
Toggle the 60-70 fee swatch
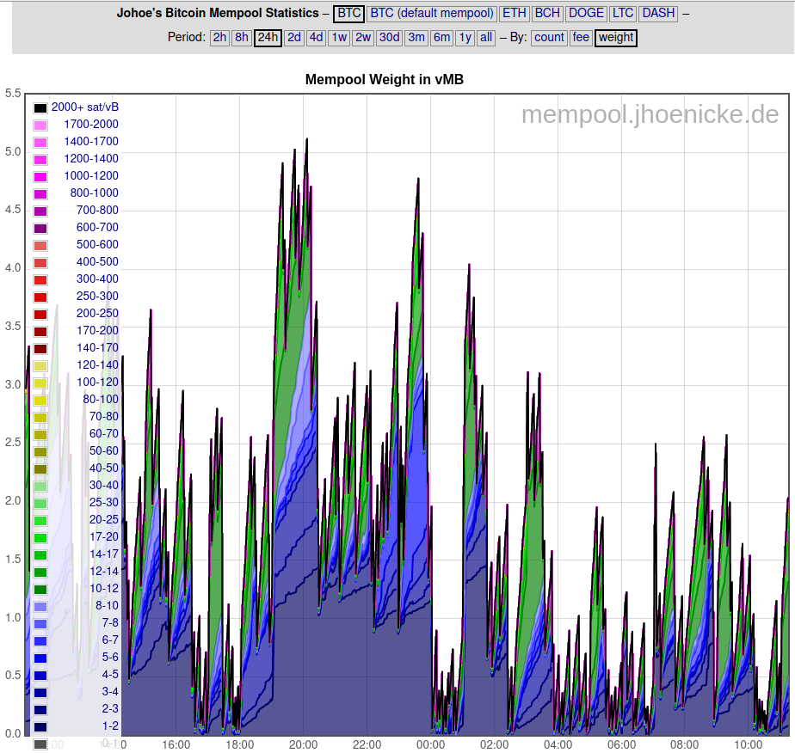point(40,435)
